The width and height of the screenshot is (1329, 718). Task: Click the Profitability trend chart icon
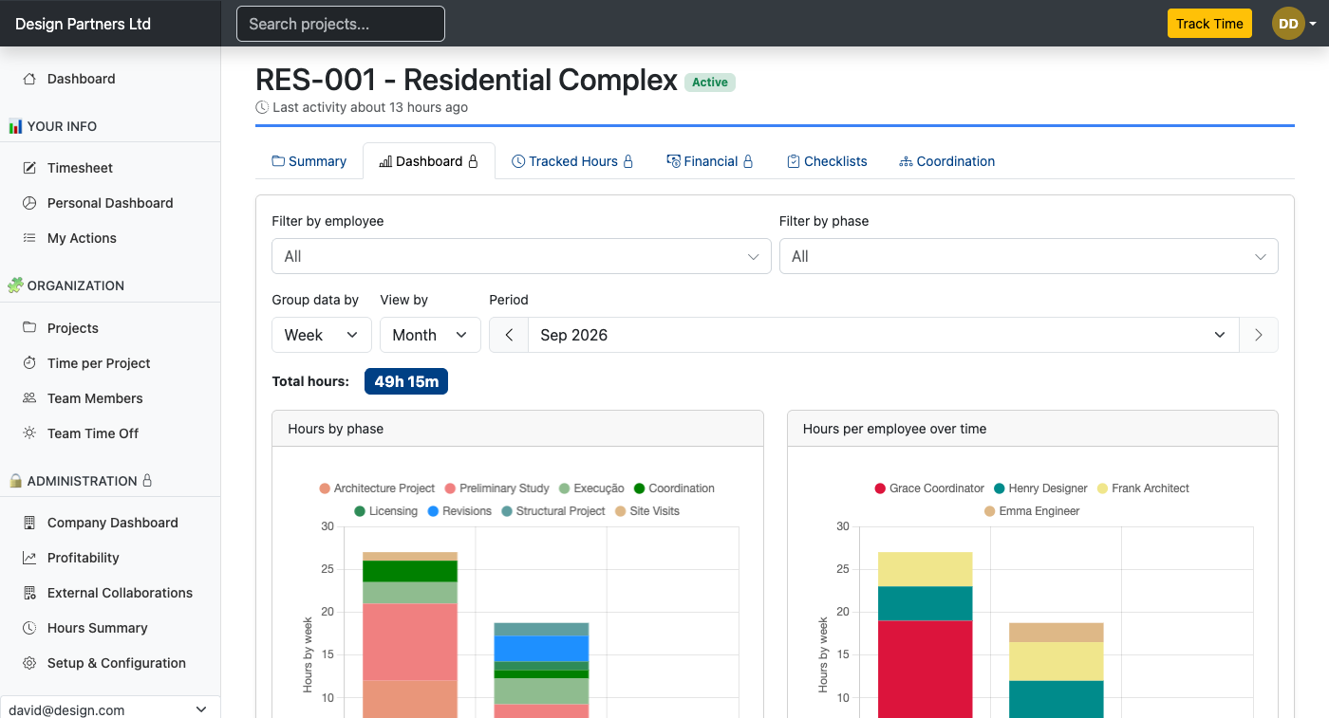click(29, 558)
